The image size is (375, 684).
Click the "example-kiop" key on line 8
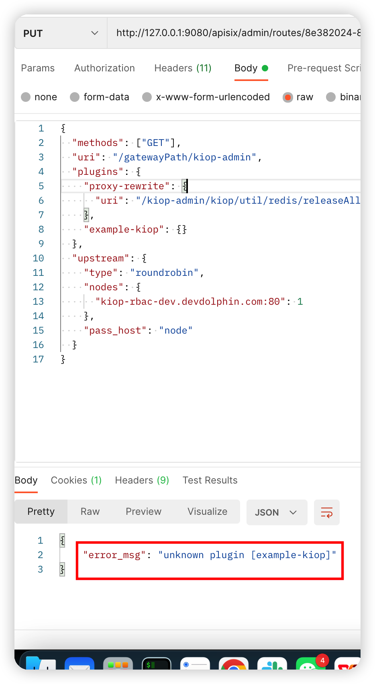(x=124, y=229)
